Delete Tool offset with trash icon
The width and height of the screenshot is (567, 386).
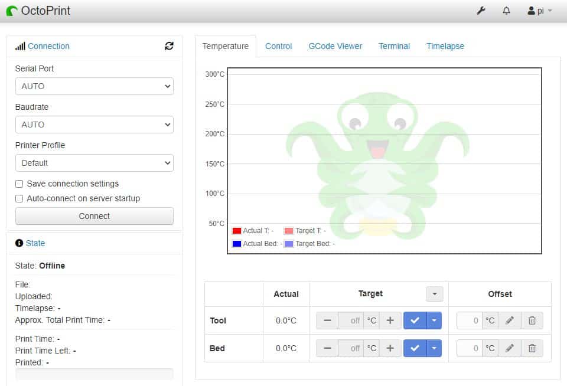coord(532,320)
